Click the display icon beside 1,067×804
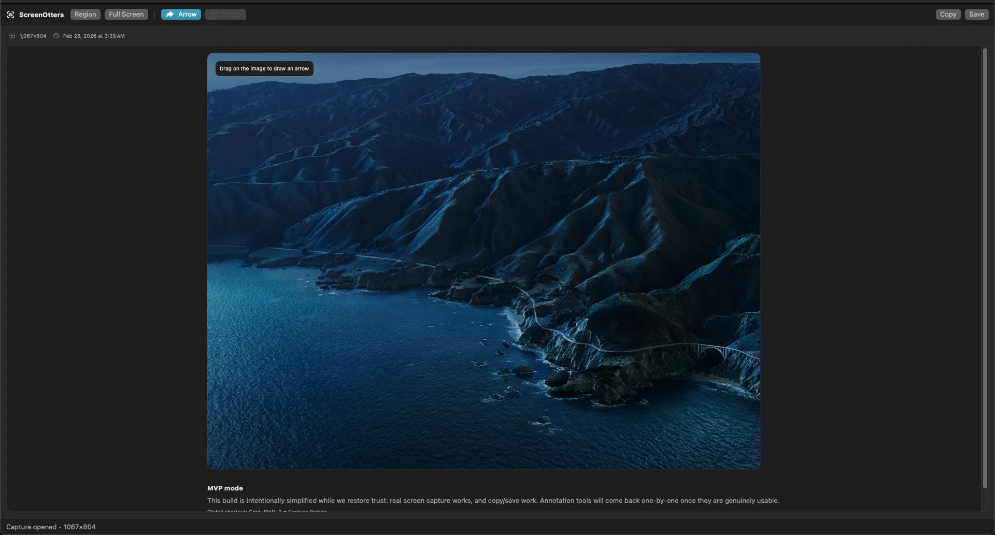 pos(11,36)
